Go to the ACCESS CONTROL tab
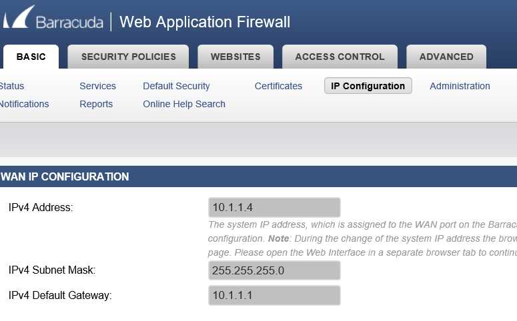The height and width of the screenshot is (321, 517). (340, 57)
